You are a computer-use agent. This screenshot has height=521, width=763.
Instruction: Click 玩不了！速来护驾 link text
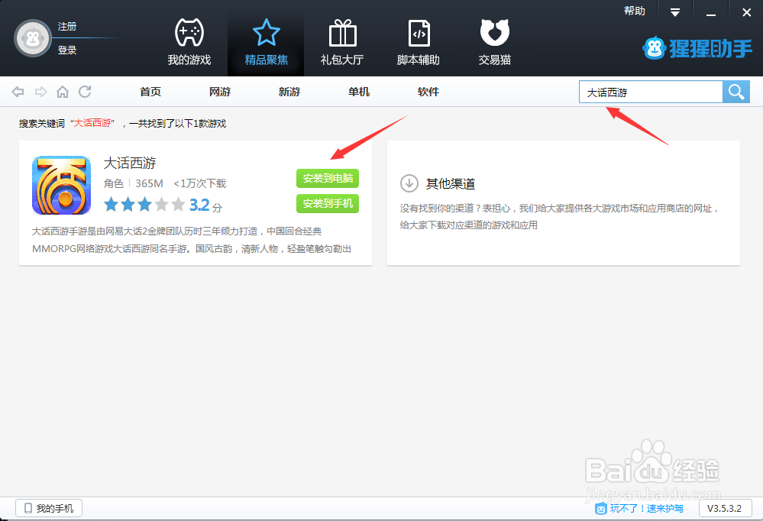(647, 508)
